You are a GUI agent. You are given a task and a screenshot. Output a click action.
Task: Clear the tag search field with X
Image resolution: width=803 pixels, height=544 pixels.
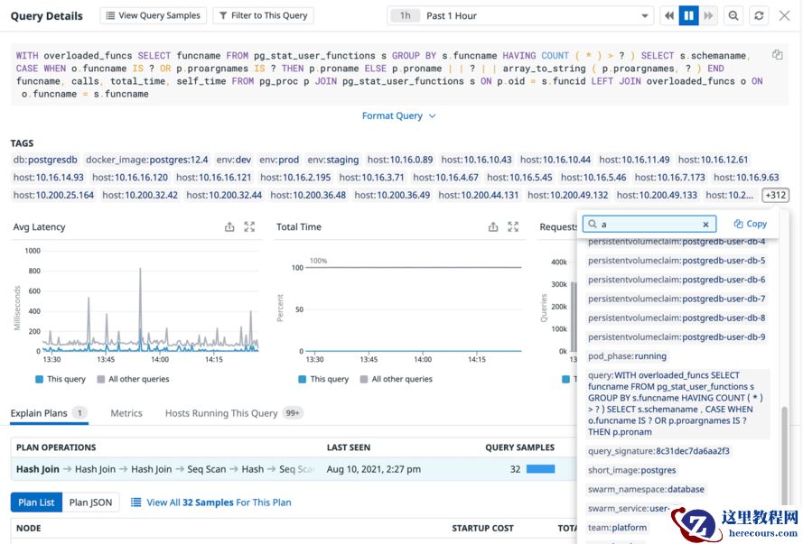705,225
